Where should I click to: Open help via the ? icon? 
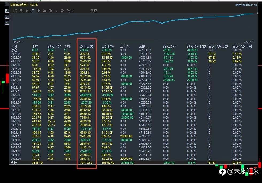[6, 22]
